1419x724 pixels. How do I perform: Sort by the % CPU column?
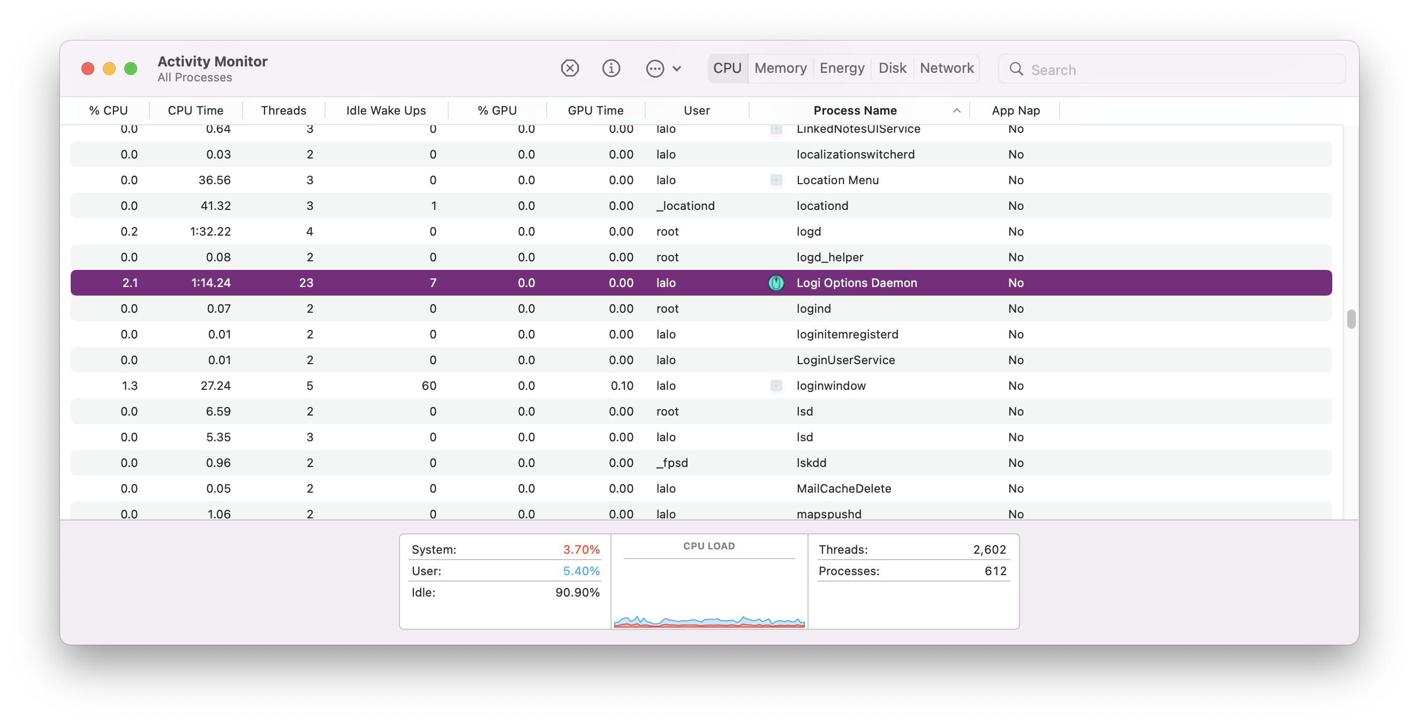click(109, 111)
